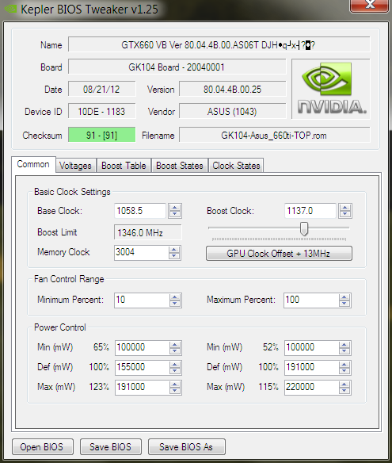This screenshot has height=463, width=392.
Task: Click the Boost Clock 1137.0 field
Action: (x=310, y=211)
